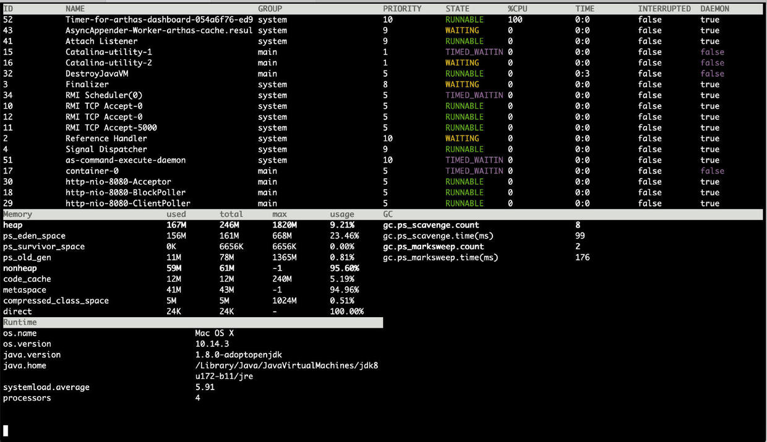Click the terminal cursor prompt

pyautogui.click(x=6, y=430)
